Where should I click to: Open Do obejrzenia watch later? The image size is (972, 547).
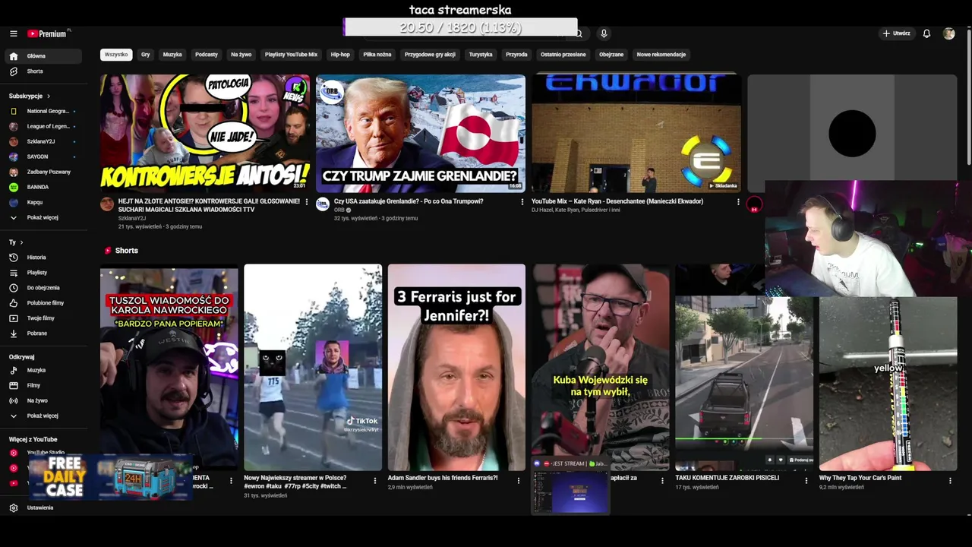(43, 288)
